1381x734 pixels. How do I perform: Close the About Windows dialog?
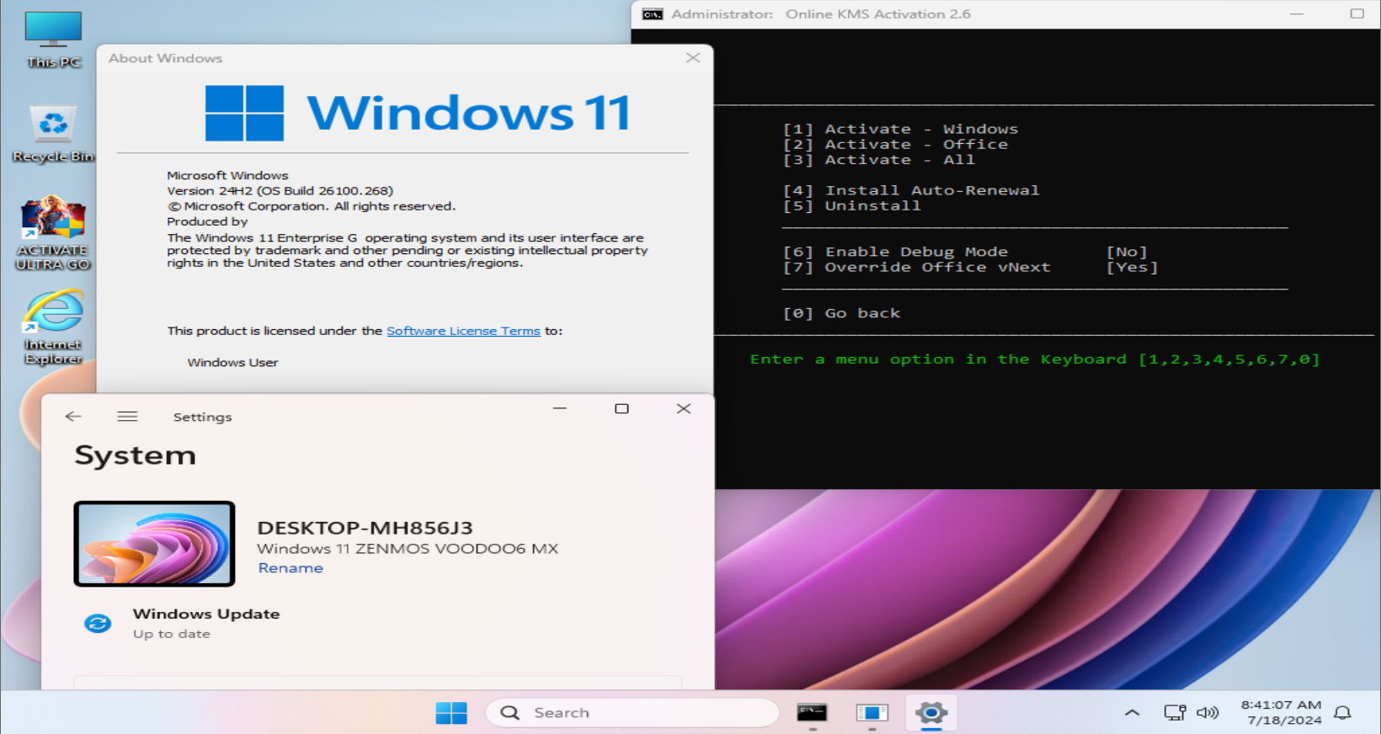click(x=693, y=58)
